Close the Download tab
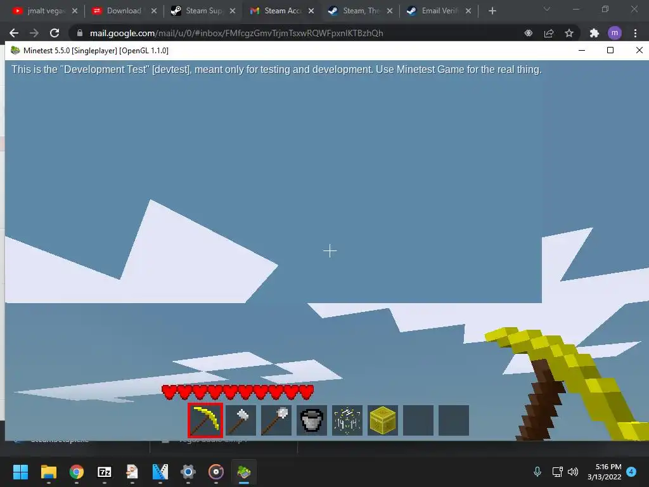 153,11
